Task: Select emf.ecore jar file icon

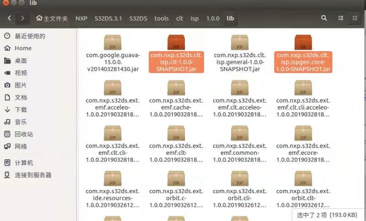Action: (303, 133)
